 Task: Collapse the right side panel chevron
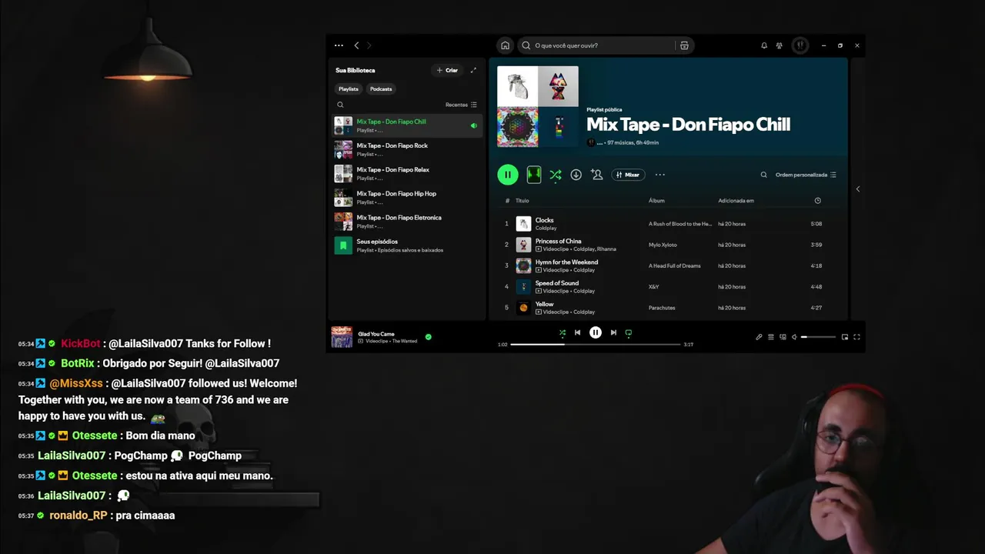pyautogui.click(x=858, y=189)
